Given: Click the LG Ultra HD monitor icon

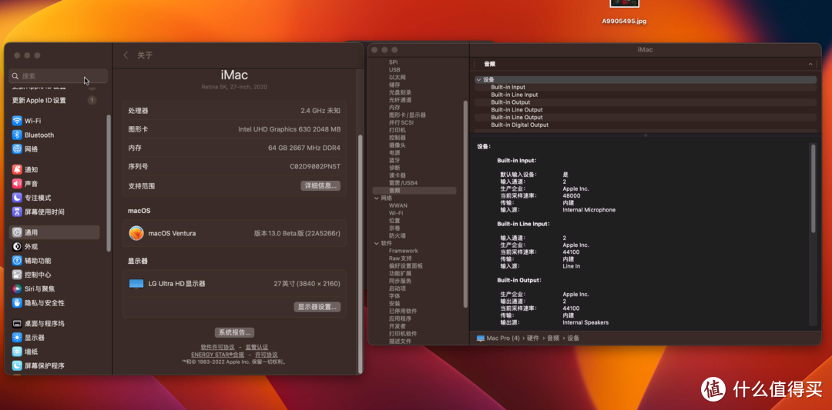Looking at the screenshot, I should point(136,283).
